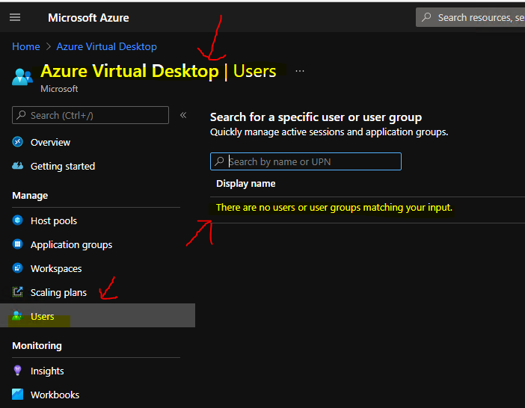Viewport: 525px width, 408px height.
Task: Click the Microsoft Azure title
Action: point(88,18)
